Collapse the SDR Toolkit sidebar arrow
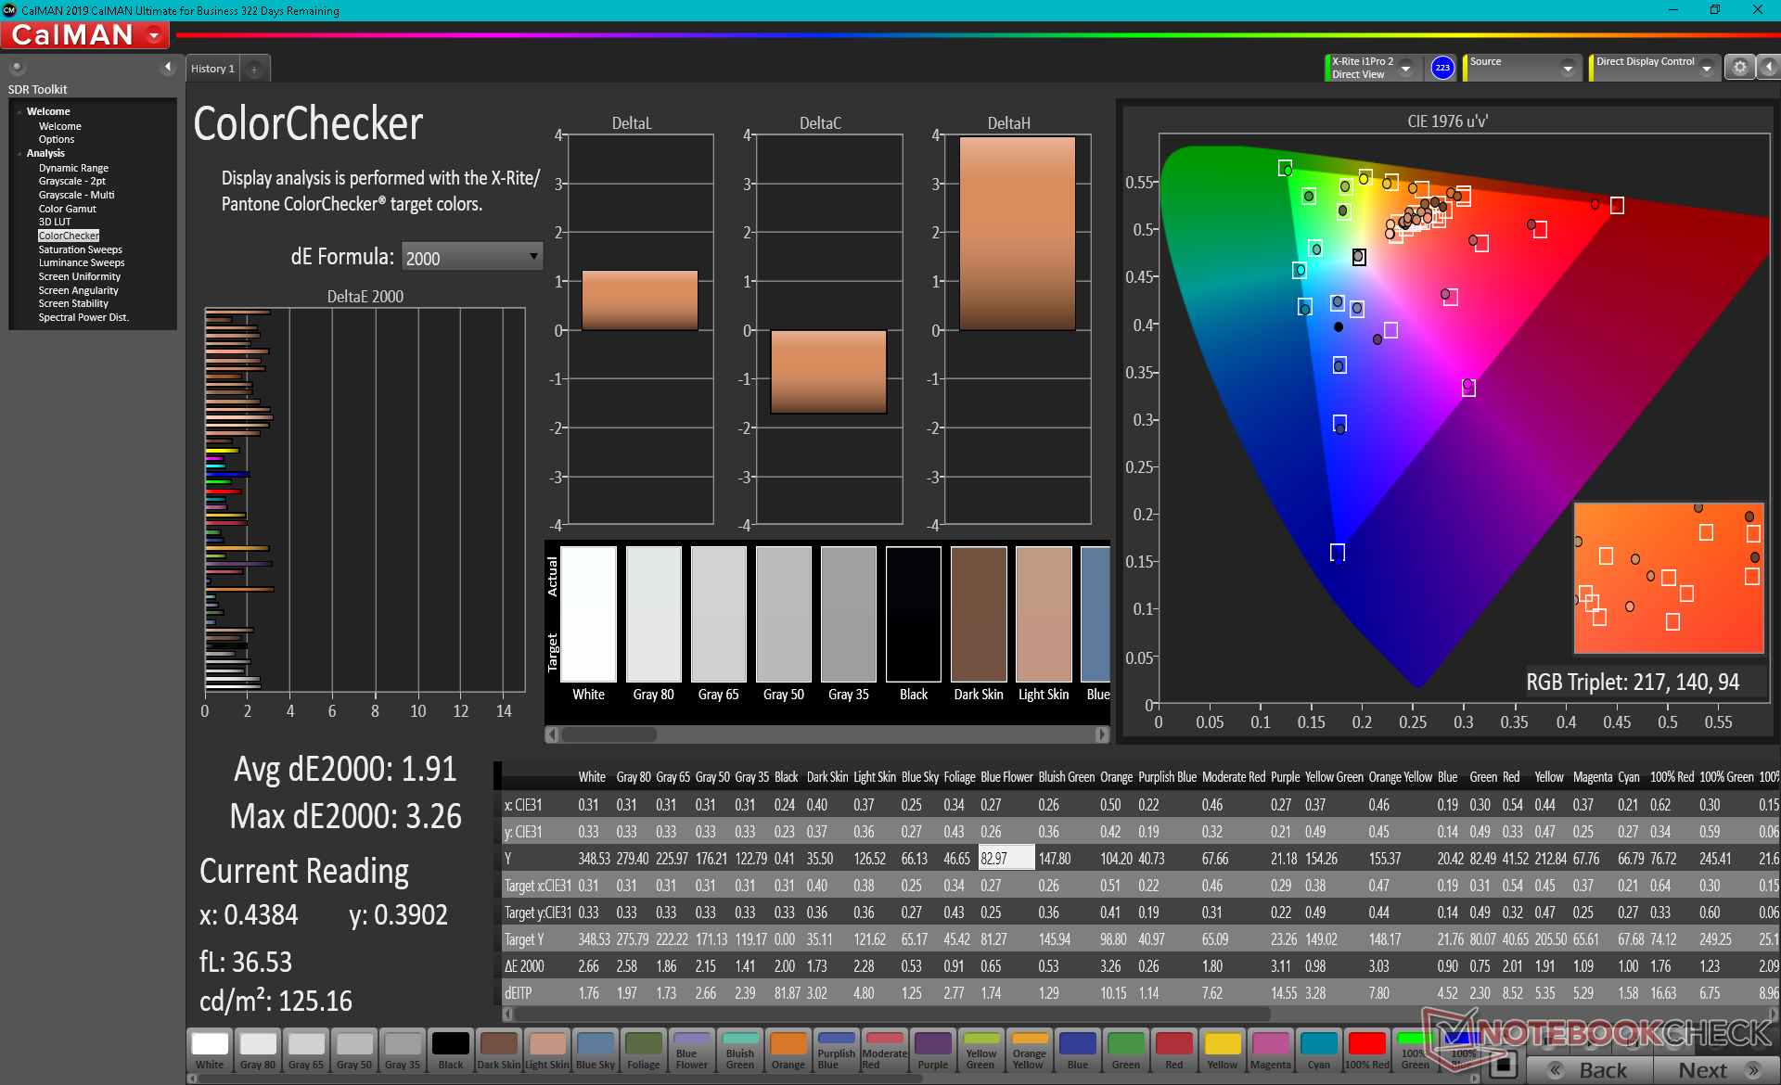1781x1085 pixels. click(x=168, y=67)
